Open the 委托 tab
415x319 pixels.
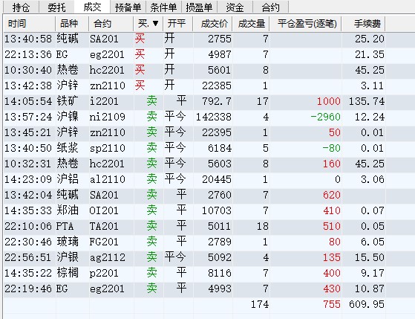click(x=56, y=7)
